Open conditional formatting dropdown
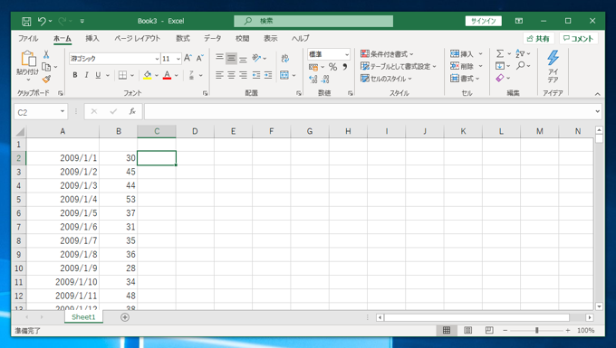 coord(387,54)
